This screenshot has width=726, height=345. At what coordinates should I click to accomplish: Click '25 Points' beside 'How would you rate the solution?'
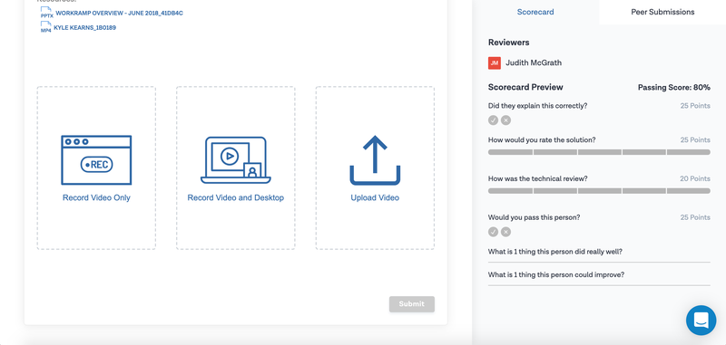(695, 140)
